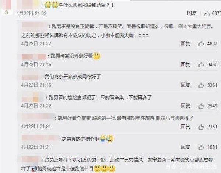The height and width of the screenshot is (173, 221).
Task: Click 回复 next to 3460 likes
Action: coord(185,64)
